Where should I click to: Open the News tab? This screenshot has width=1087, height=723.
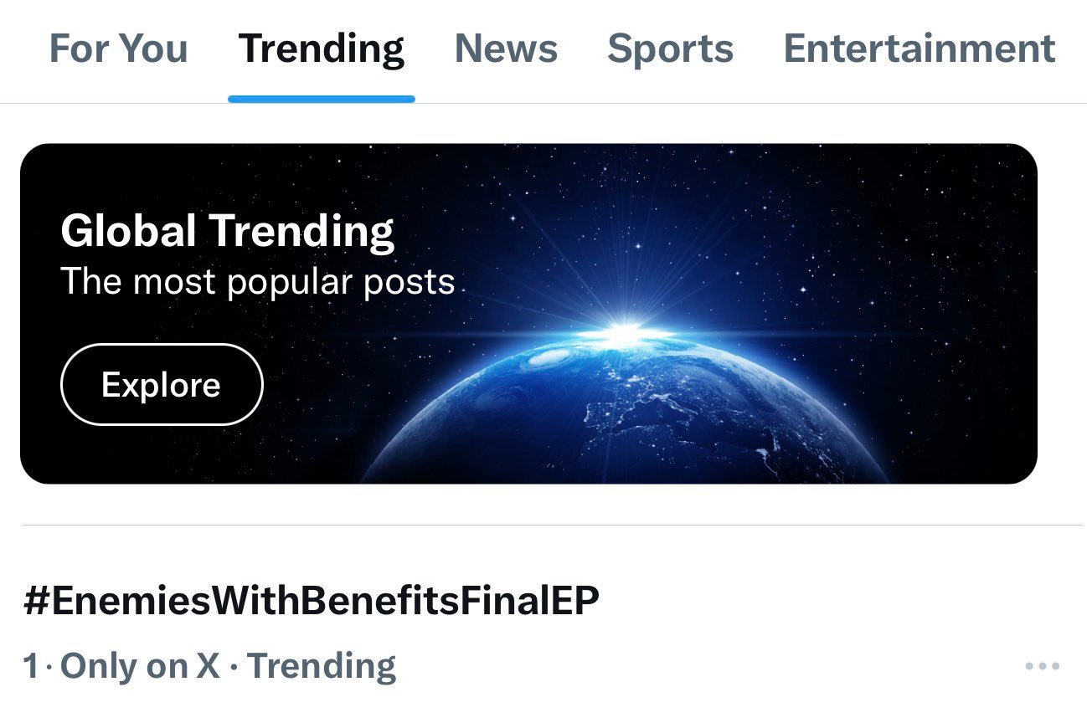[x=506, y=49]
